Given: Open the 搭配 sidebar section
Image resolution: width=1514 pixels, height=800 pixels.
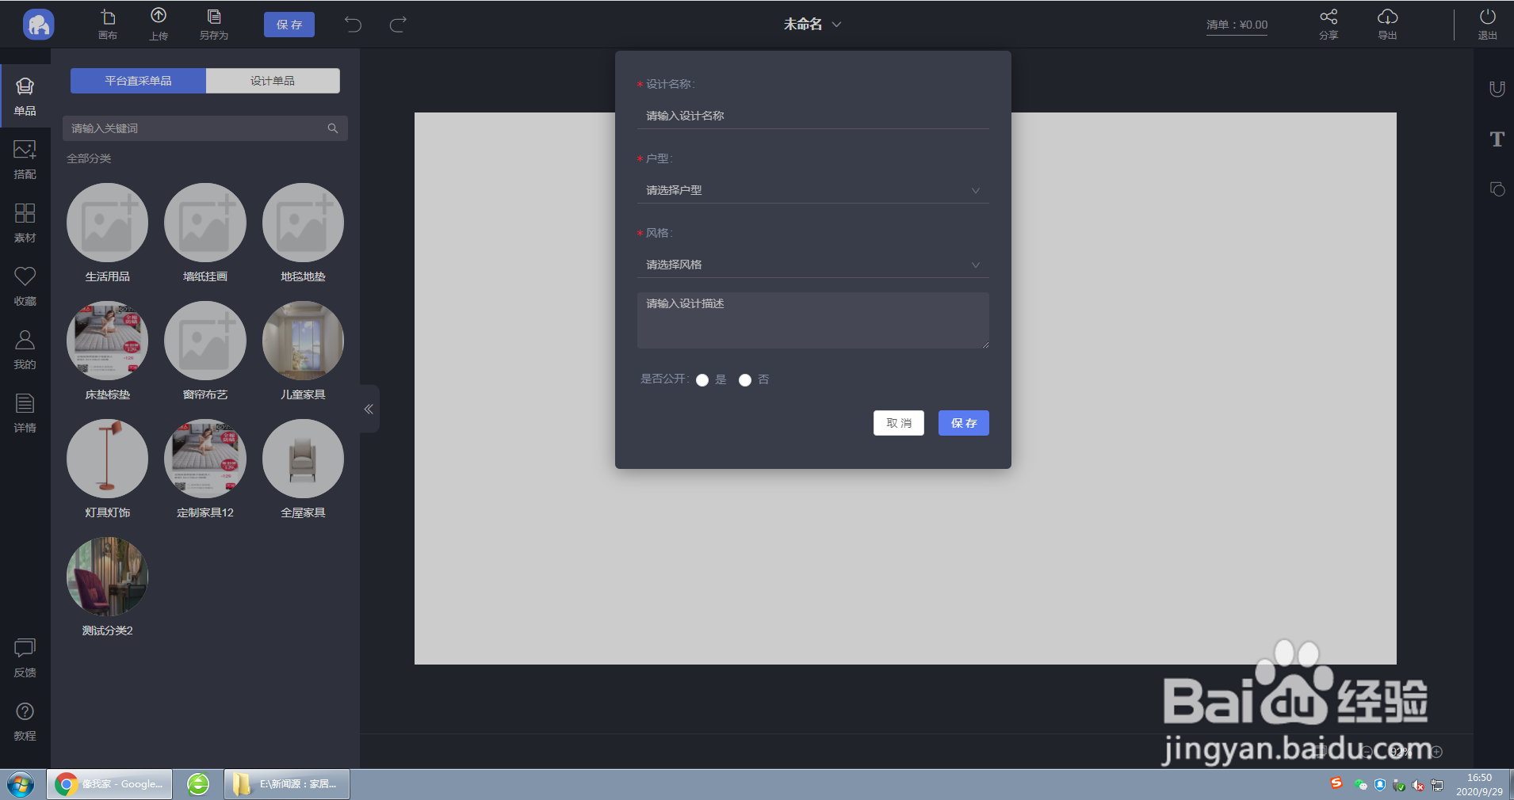Looking at the screenshot, I should click(25, 160).
